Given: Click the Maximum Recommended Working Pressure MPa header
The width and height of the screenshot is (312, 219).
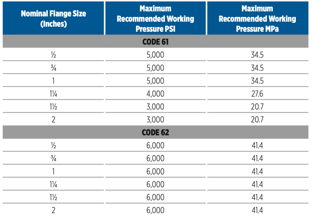Looking at the screenshot, I should (258, 19).
